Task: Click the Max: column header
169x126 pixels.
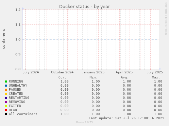Action: 156,77
